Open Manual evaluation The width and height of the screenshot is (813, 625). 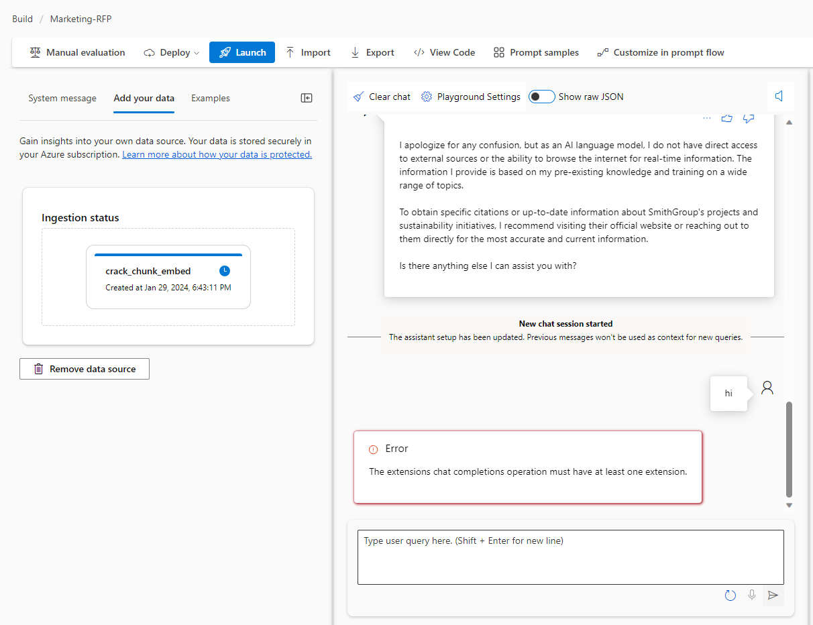76,52
